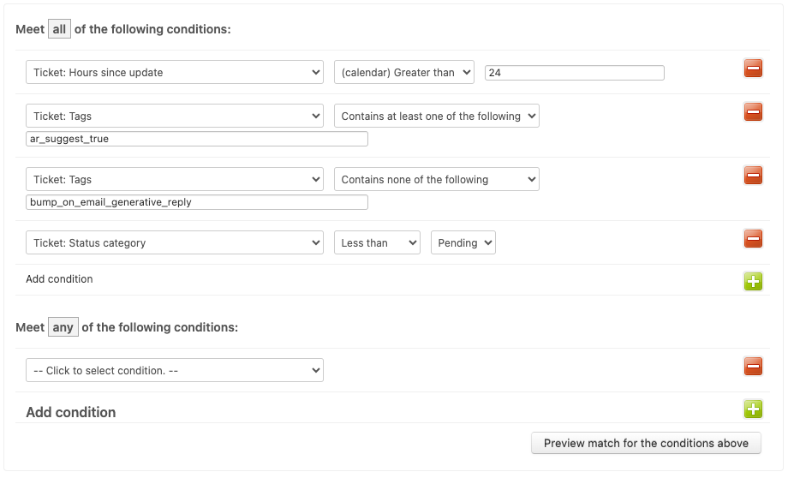
Task: Click Preview match for the conditions above
Action: click(x=646, y=444)
